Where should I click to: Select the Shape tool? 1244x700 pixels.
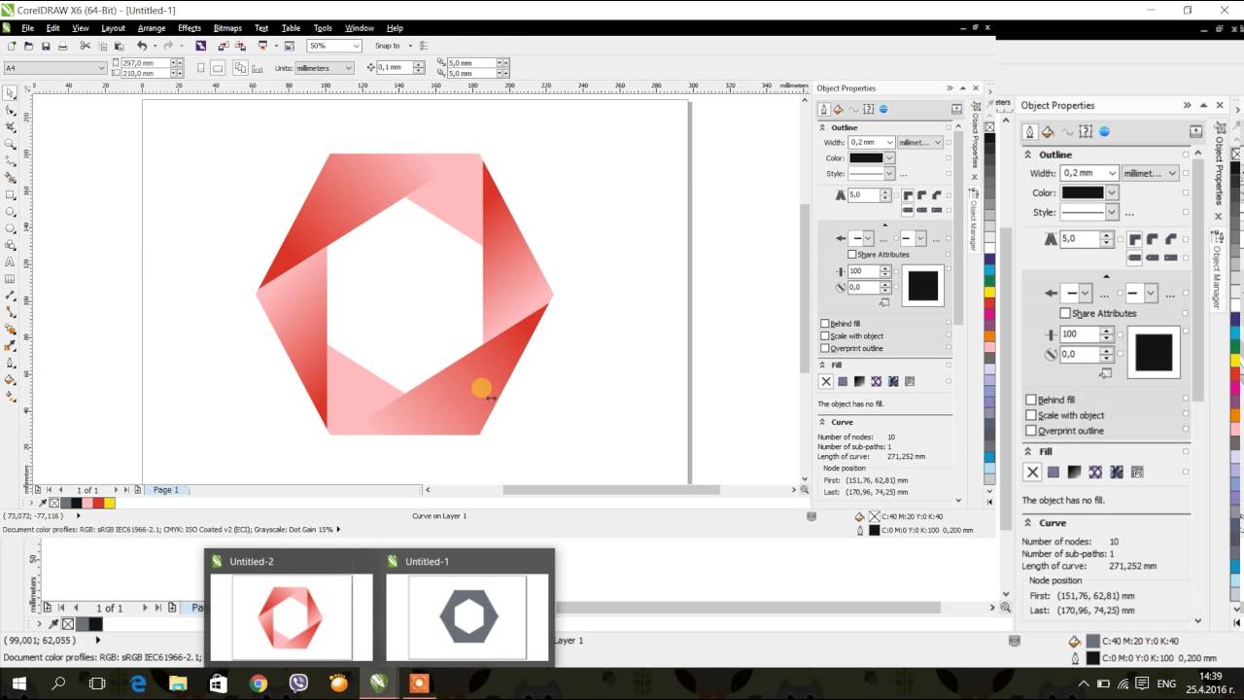pyautogui.click(x=9, y=110)
